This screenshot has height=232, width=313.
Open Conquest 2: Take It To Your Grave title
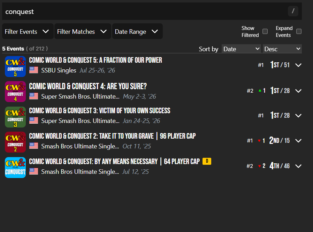(x=112, y=136)
